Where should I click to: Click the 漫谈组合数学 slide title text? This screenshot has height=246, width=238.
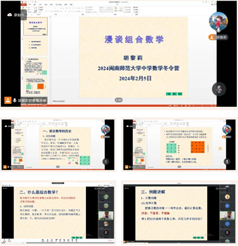(134, 39)
